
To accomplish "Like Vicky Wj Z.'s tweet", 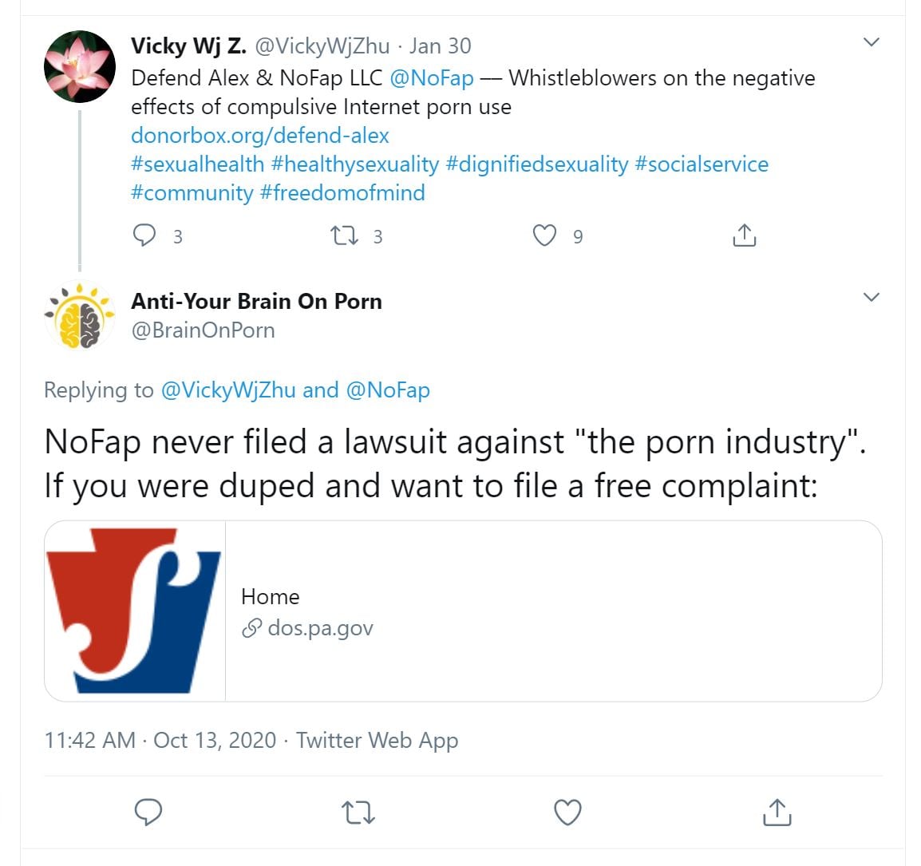I will click(x=544, y=235).
